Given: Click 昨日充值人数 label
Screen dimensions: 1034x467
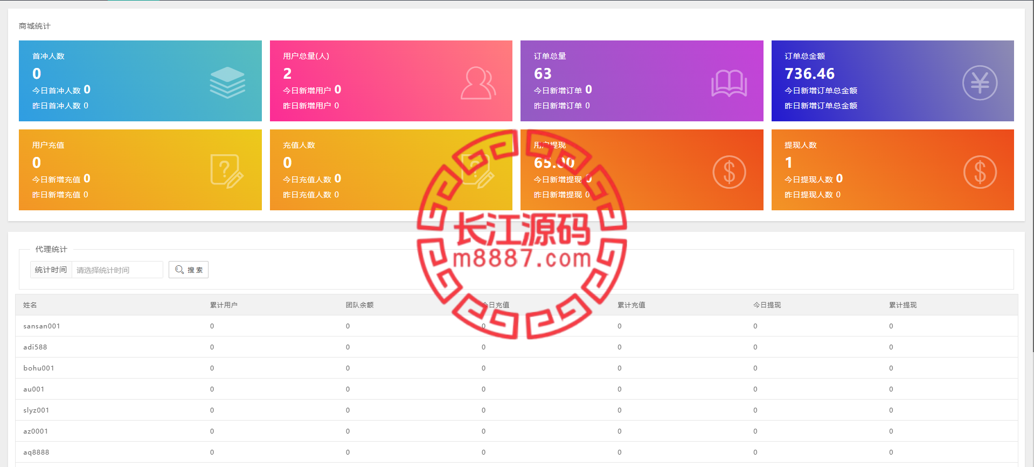Looking at the screenshot, I should (307, 195).
